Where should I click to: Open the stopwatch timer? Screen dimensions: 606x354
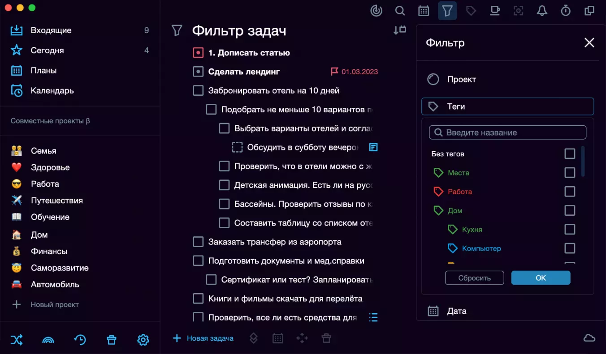click(566, 11)
